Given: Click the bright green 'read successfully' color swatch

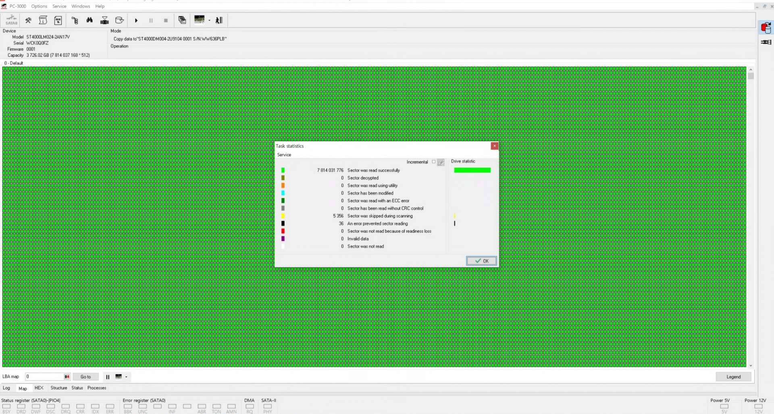Looking at the screenshot, I should pos(283,170).
